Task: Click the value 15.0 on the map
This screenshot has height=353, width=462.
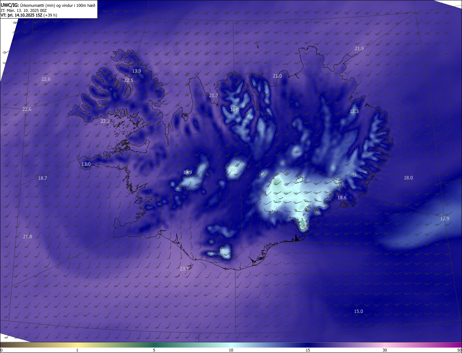Action: click(358, 311)
